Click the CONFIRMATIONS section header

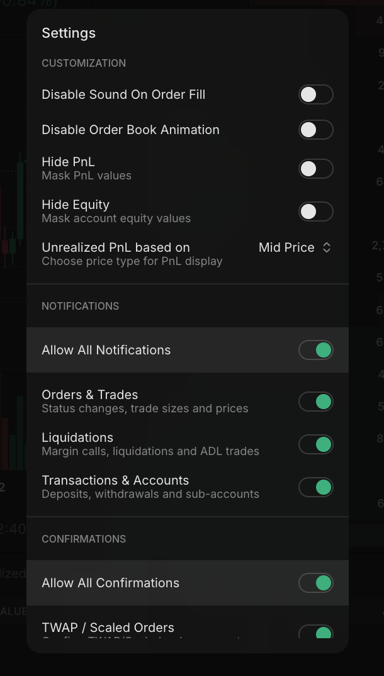84,539
